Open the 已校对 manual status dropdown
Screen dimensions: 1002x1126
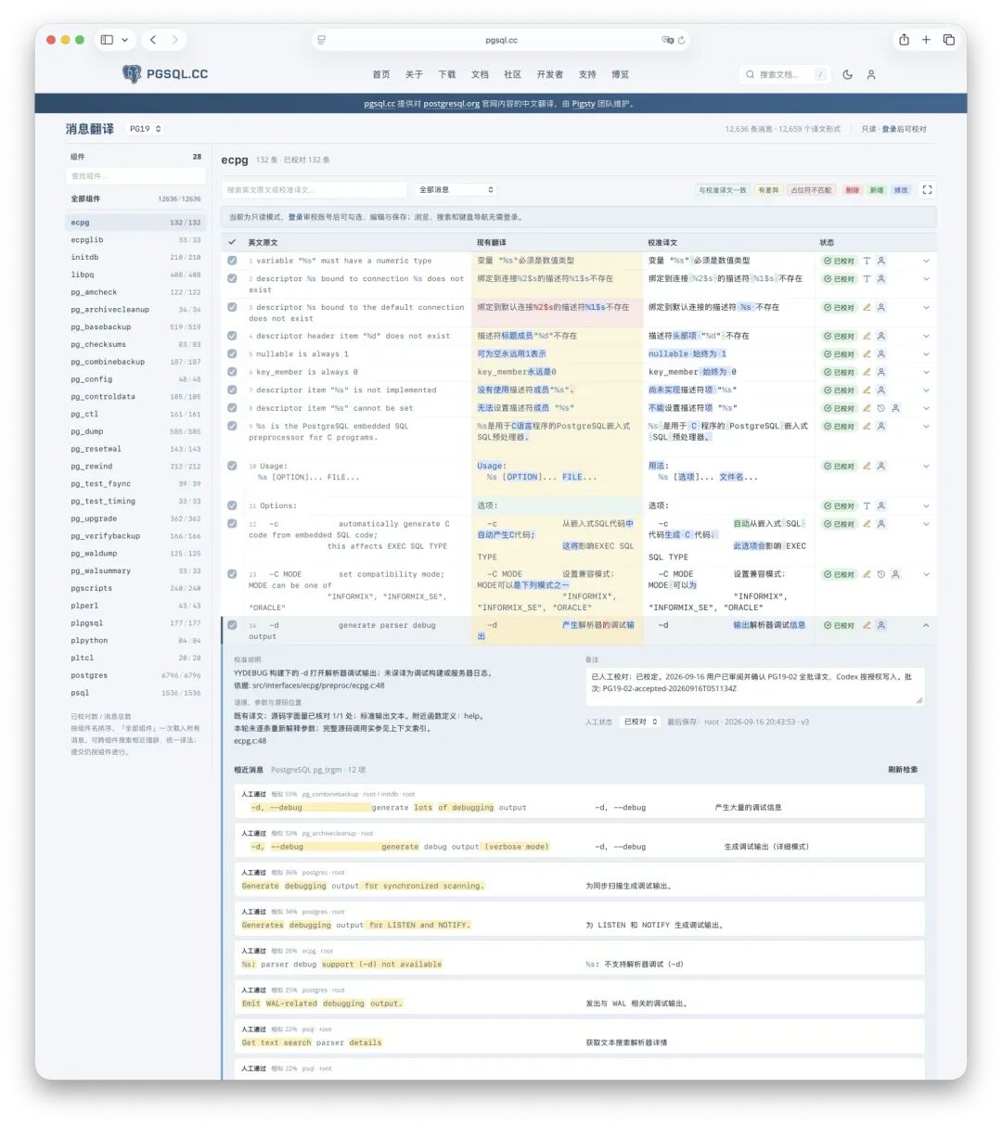640,722
